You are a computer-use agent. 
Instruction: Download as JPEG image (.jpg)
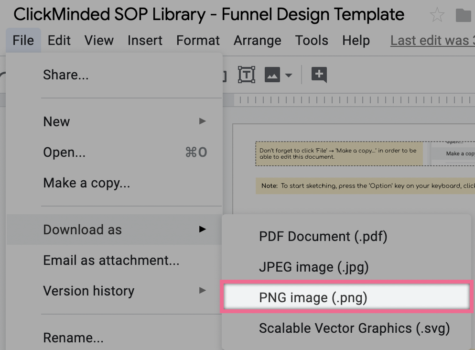[314, 267]
